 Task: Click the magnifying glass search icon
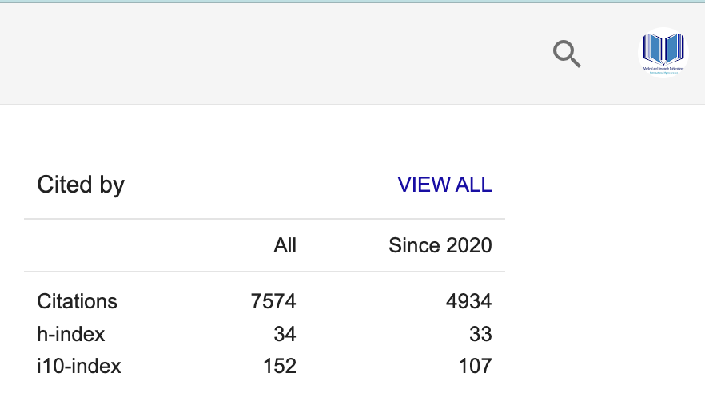click(567, 54)
